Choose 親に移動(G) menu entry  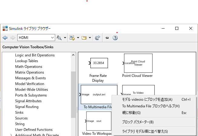click(x=154, y=113)
